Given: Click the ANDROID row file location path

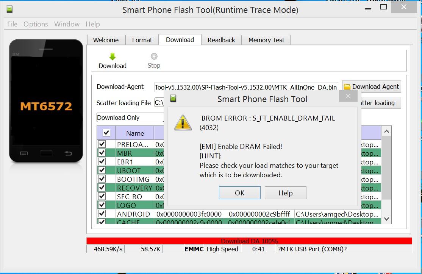Looking at the screenshot, I should [337, 214].
